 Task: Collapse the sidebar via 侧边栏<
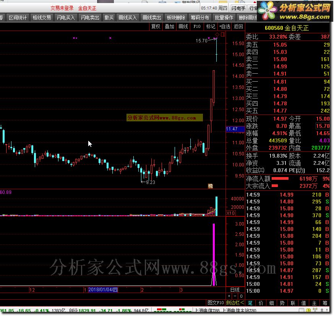[x=235, y=303]
